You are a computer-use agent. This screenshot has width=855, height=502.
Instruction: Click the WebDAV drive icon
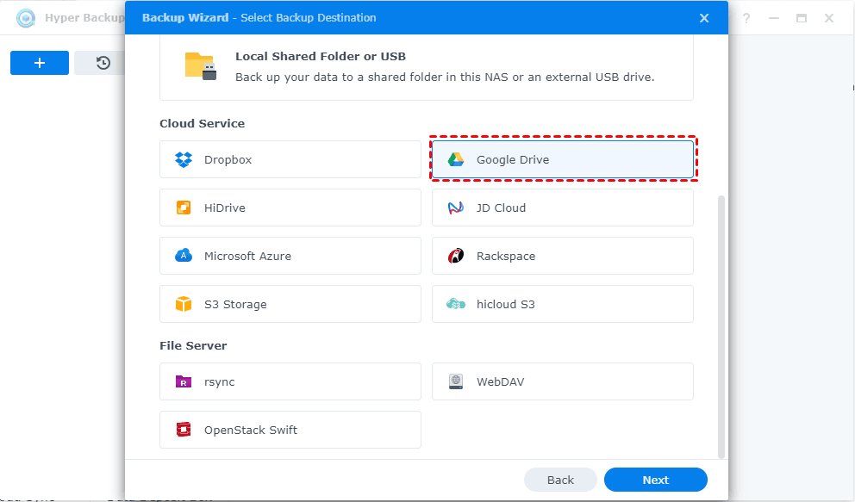click(456, 381)
